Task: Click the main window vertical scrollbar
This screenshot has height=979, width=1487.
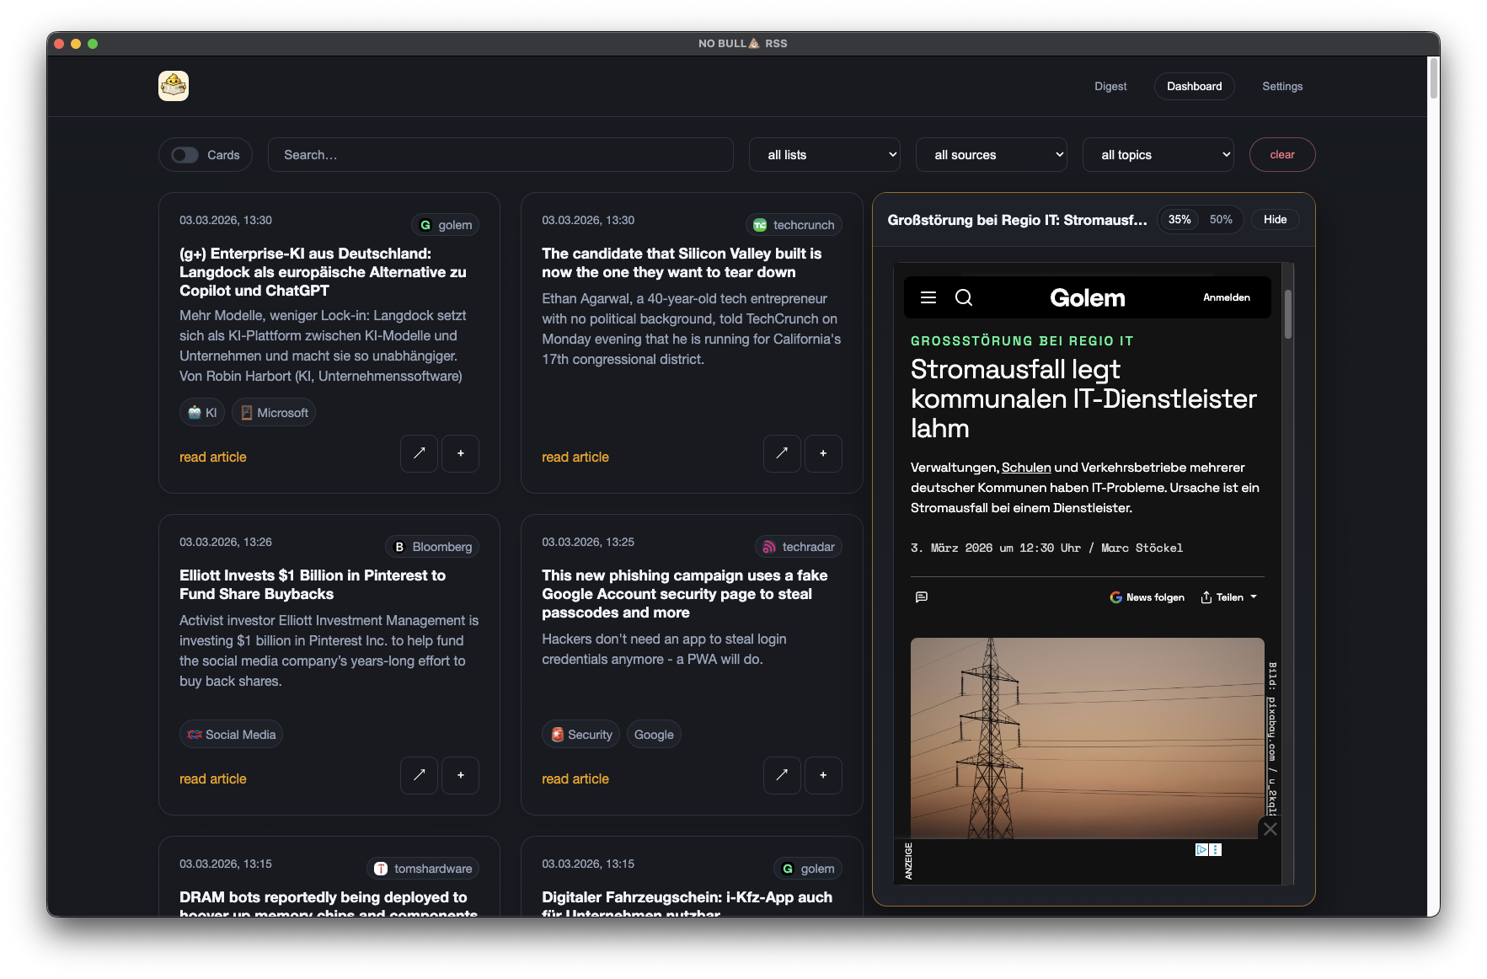Action: [x=1433, y=80]
